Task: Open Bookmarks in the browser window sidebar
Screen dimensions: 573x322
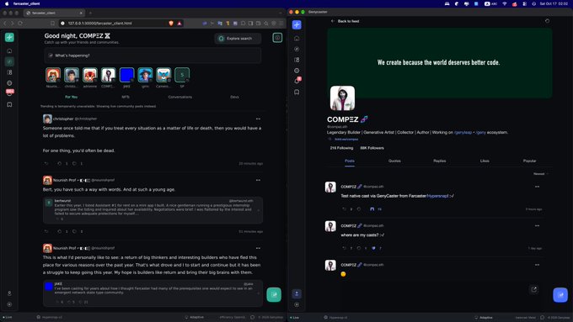Action: tap(9, 104)
